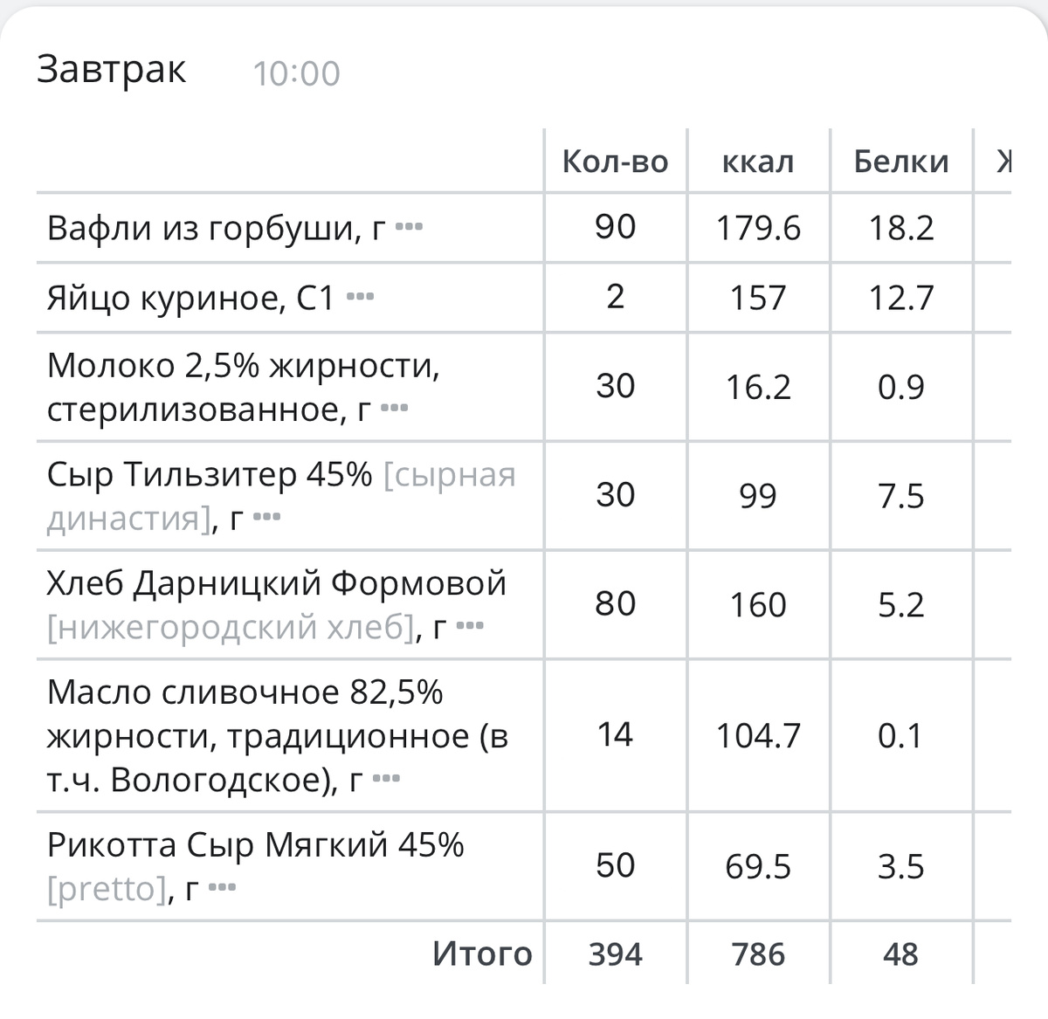
Task: Open options dots for Сыр Тильзитер
Action: [266, 518]
